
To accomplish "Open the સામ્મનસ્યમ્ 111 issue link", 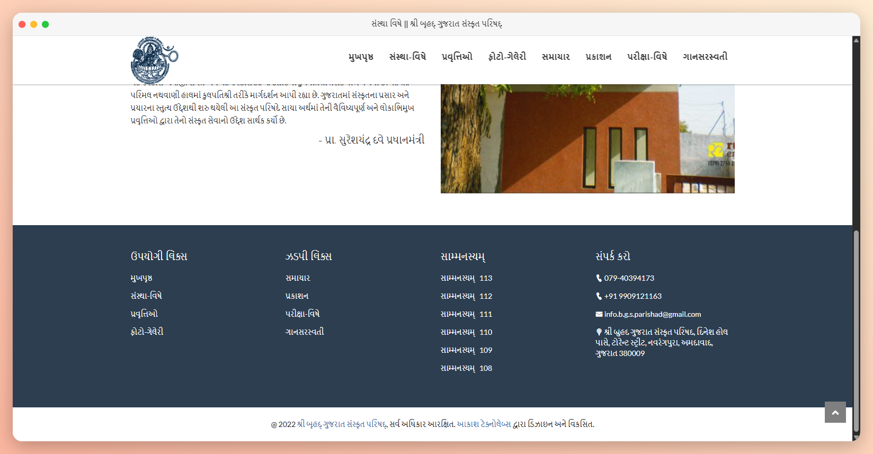I will pos(466,314).
